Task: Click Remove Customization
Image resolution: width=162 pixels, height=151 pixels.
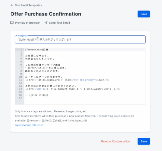Action: [115, 141]
